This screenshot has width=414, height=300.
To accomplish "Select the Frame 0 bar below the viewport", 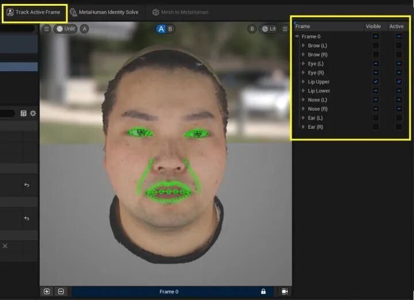I will pyautogui.click(x=171, y=291).
